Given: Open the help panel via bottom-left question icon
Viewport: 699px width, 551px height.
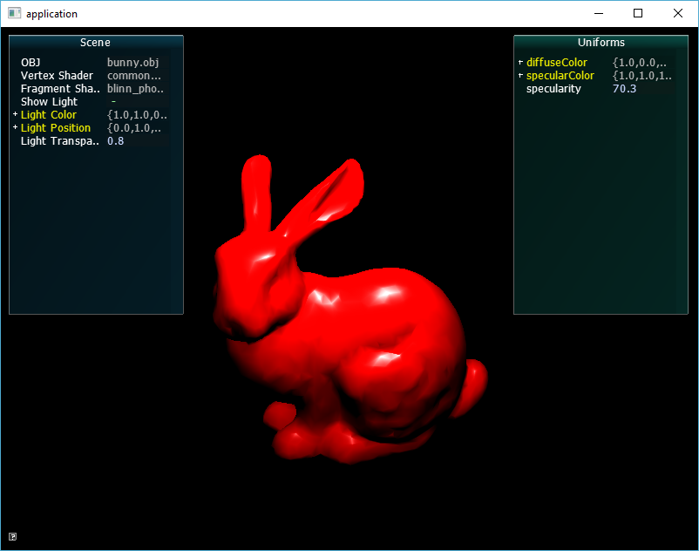Looking at the screenshot, I should coord(12,536).
